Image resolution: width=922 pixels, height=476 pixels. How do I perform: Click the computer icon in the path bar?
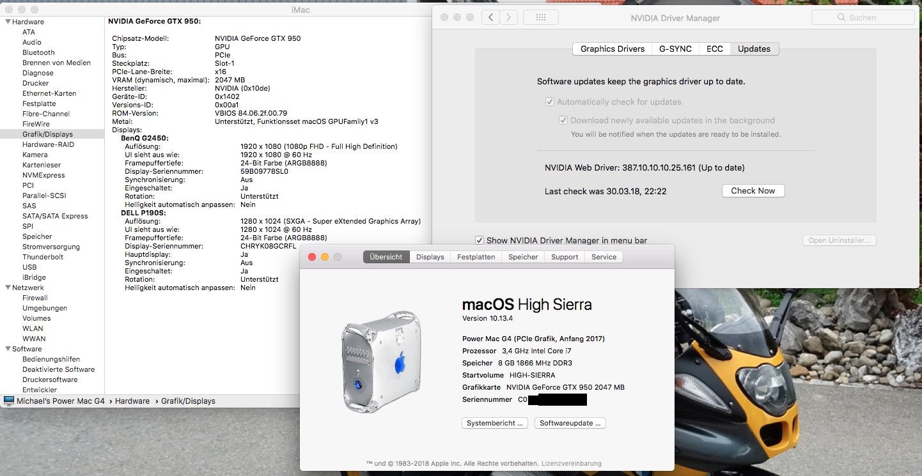pyautogui.click(x=8, y=401)
